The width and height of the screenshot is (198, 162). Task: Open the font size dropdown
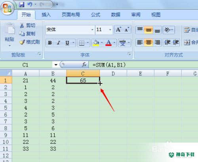pos(110,30)
